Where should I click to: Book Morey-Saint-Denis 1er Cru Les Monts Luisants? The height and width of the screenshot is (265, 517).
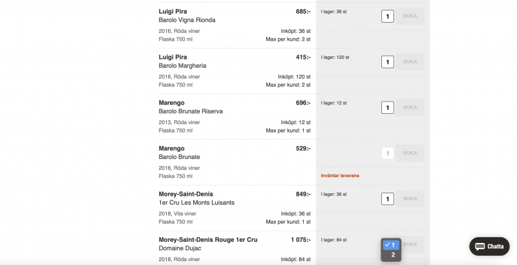pyautogui.click(x=410, y=199)
